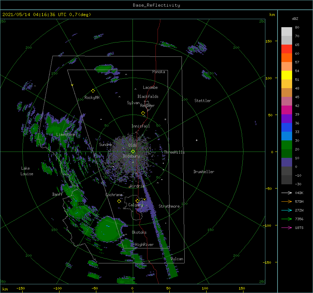Click the cyan 27ZW arrow in legend
The image size is (313, 293).
[287, 210]
